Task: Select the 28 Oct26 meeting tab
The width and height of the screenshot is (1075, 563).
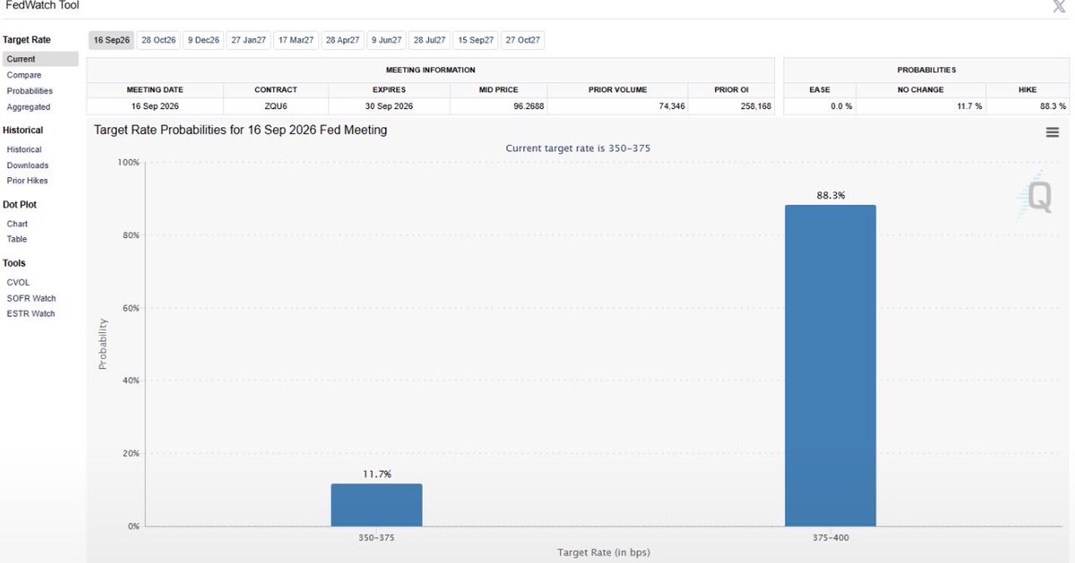Action: (159, 40)
